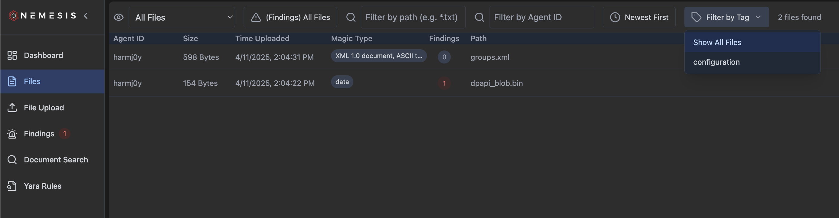Toggle the eye visibility icon near All Files
The height and width of the screenshot is (218, 839).
click(x=119, y=17)
